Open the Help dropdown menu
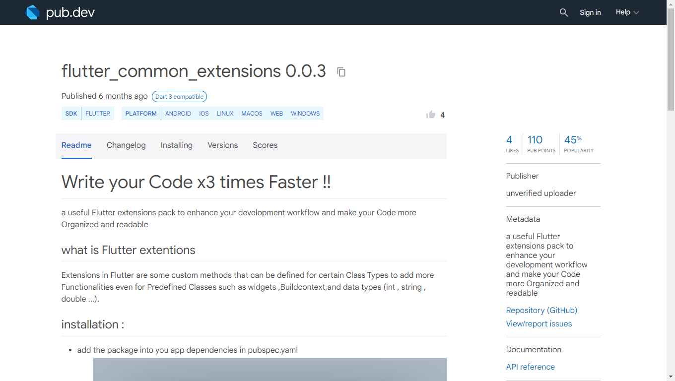Screen dimensions: 675x381 626,12
